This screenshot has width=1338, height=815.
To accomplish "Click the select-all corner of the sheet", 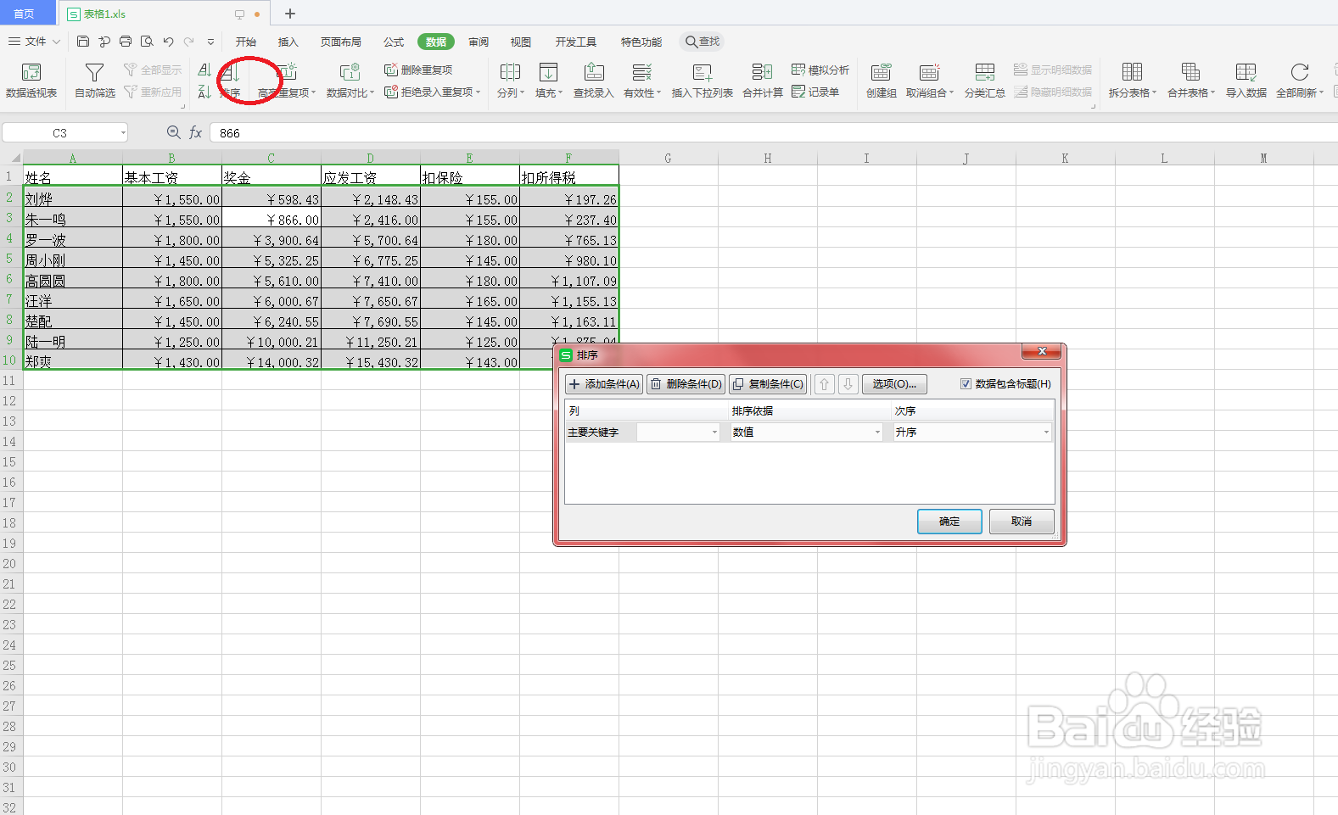I will tap(12, 158).
